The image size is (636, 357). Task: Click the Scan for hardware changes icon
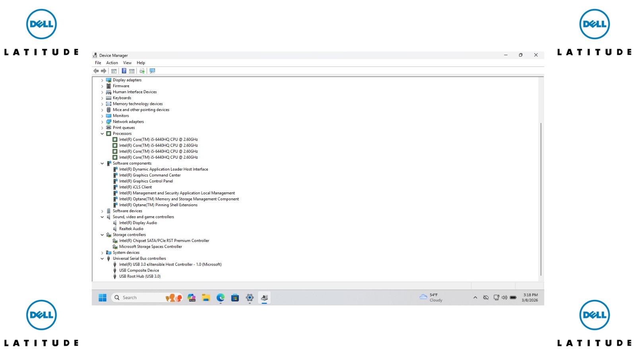152,71
